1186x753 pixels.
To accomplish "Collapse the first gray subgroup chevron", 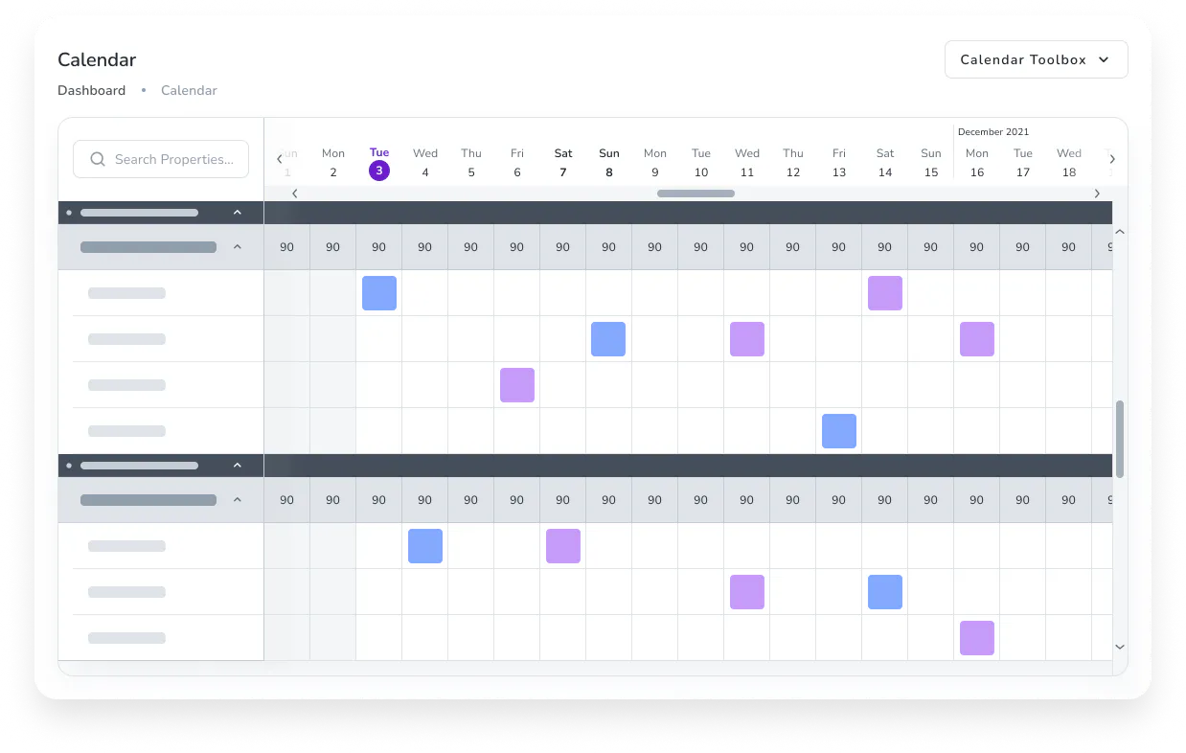I will point(238,247).
